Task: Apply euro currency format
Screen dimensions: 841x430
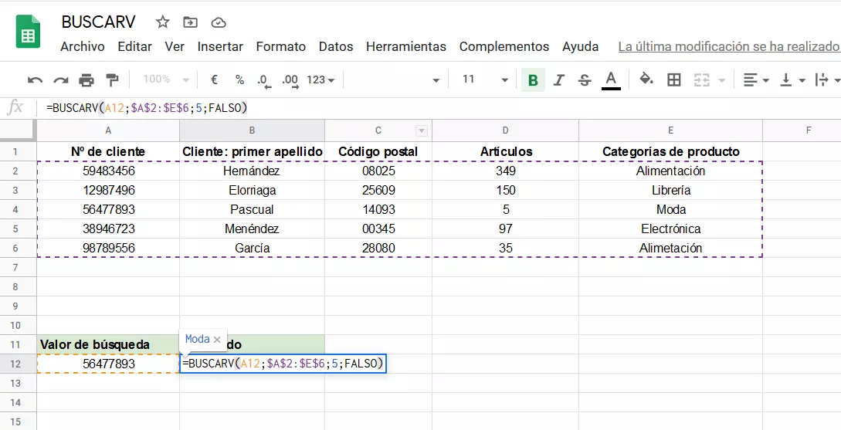Action: pos(214,80)
